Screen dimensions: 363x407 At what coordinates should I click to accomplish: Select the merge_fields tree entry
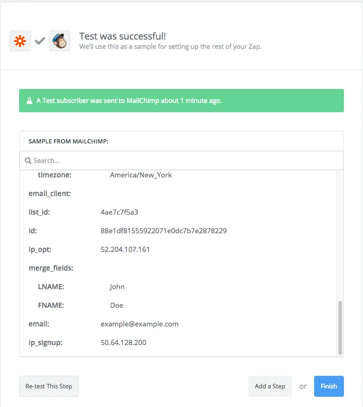click(x=51, y=268)
